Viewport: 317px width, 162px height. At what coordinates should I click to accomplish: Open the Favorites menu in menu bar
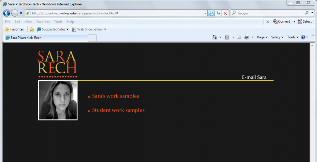coord(43,21)
